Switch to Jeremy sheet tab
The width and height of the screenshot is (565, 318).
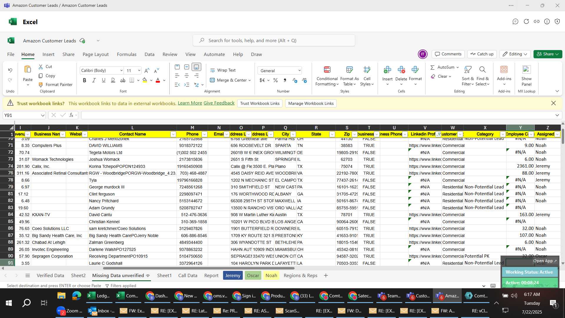(233, 276)
